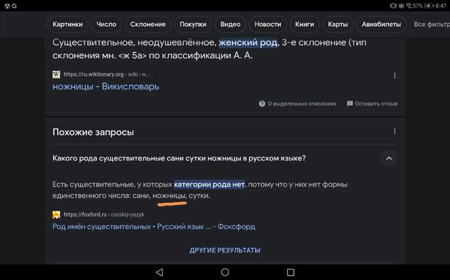Select the Авиабилеты filter chip

point(381,25)
